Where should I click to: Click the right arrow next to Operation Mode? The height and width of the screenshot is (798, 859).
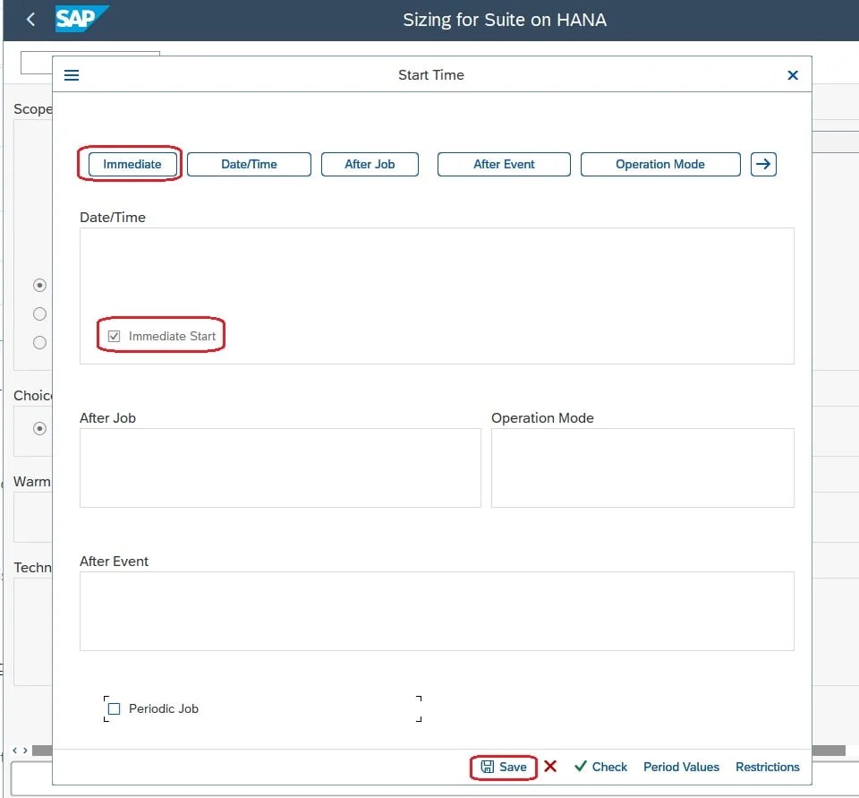(763, 164)
